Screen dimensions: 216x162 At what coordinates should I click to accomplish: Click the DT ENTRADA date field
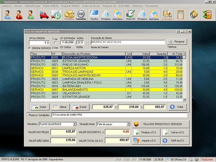(67, 43)
